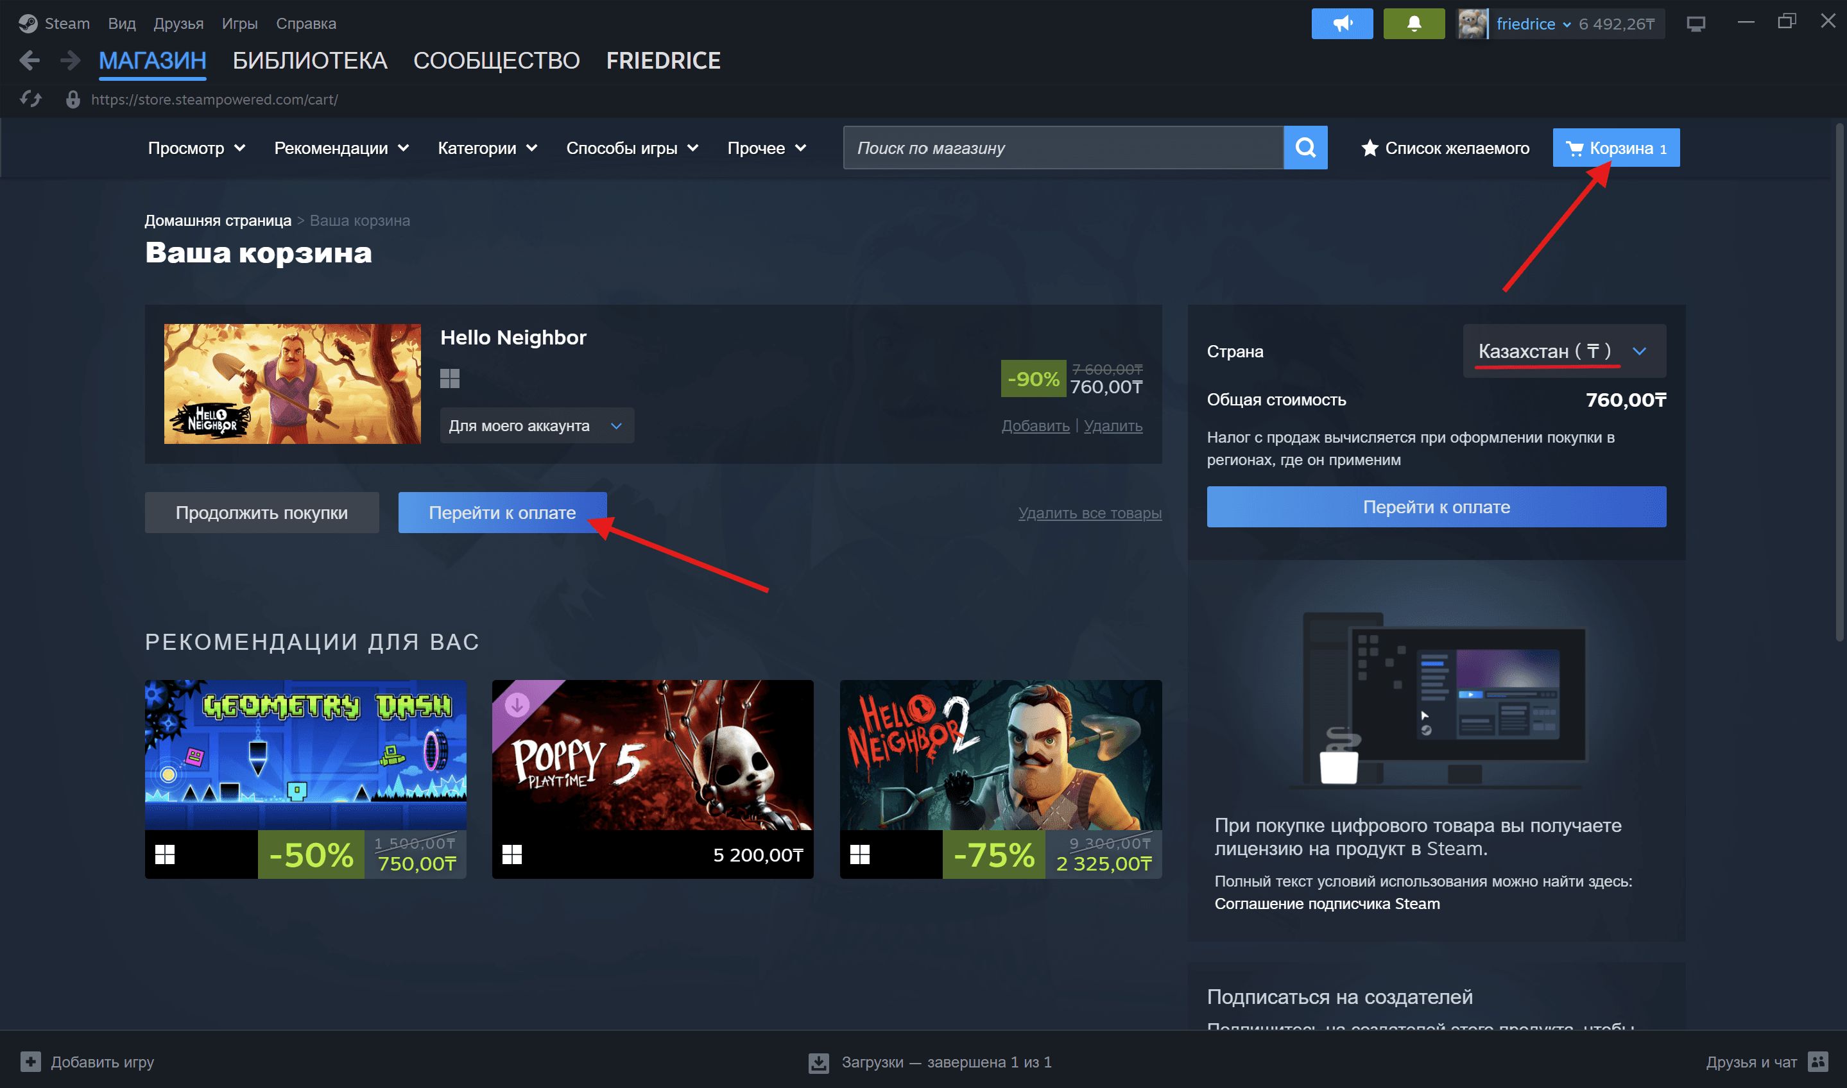Click Продолжить покупки button
Viewport: 1847px width, 1088px height.
pyautogui.click(x=262, y=512)
